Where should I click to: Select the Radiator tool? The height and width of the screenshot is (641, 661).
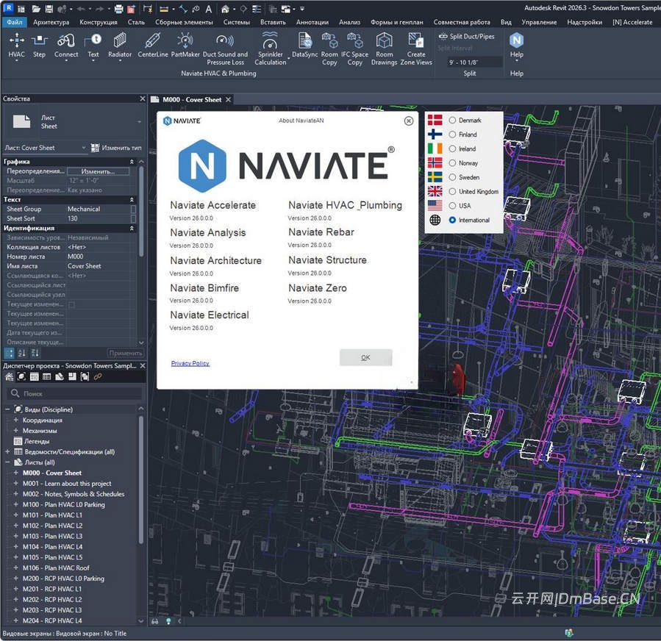point(120,46)
